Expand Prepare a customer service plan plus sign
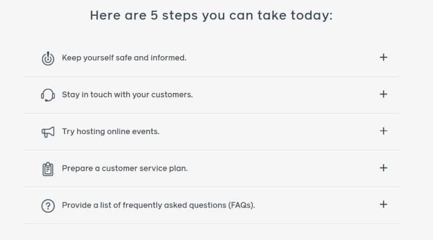 (383, 168)
